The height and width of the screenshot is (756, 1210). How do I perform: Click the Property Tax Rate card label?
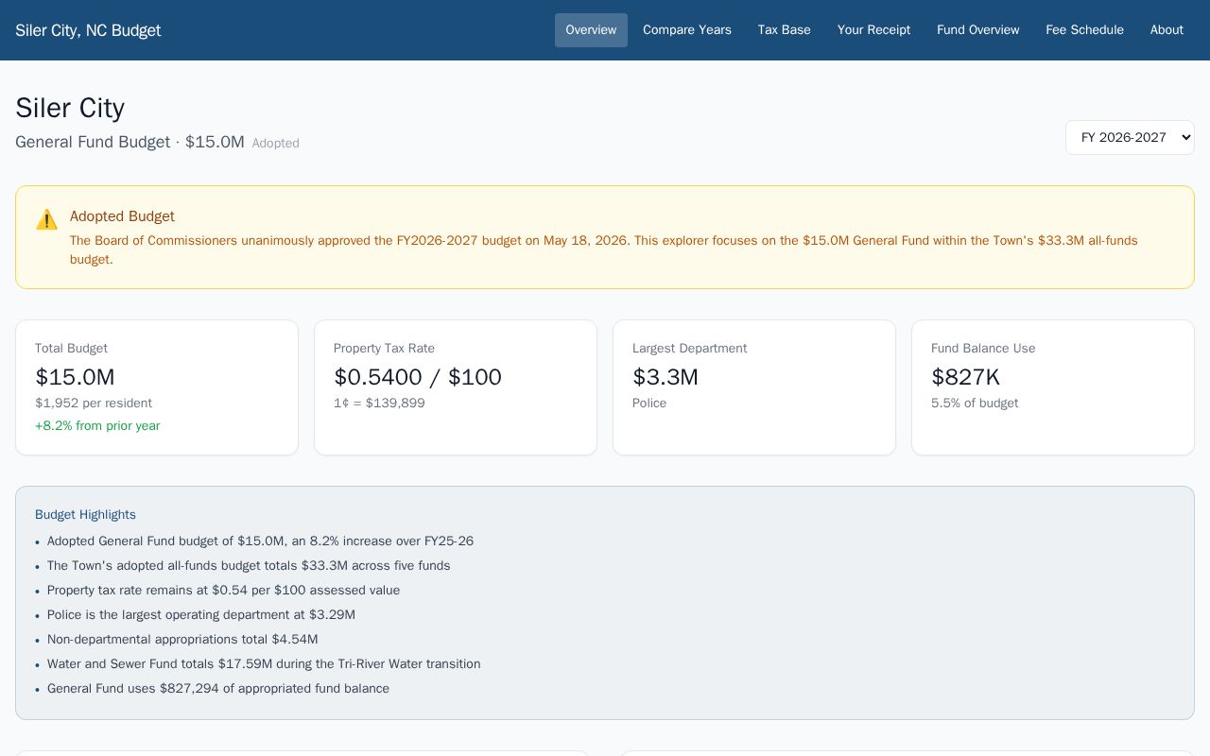pos(384,349)
